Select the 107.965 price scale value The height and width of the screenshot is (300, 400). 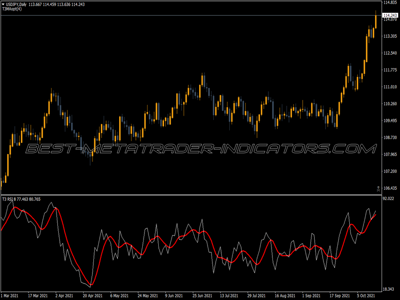(390, 154)
